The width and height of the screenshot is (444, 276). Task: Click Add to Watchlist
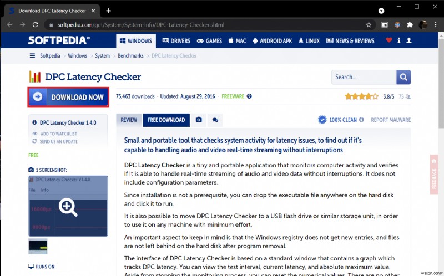pyautogui.click(x=58, y=134)
